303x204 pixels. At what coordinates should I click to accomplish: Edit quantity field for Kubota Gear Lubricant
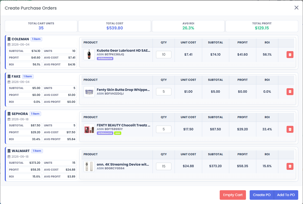pyautogui.click(x=163, y=54)
